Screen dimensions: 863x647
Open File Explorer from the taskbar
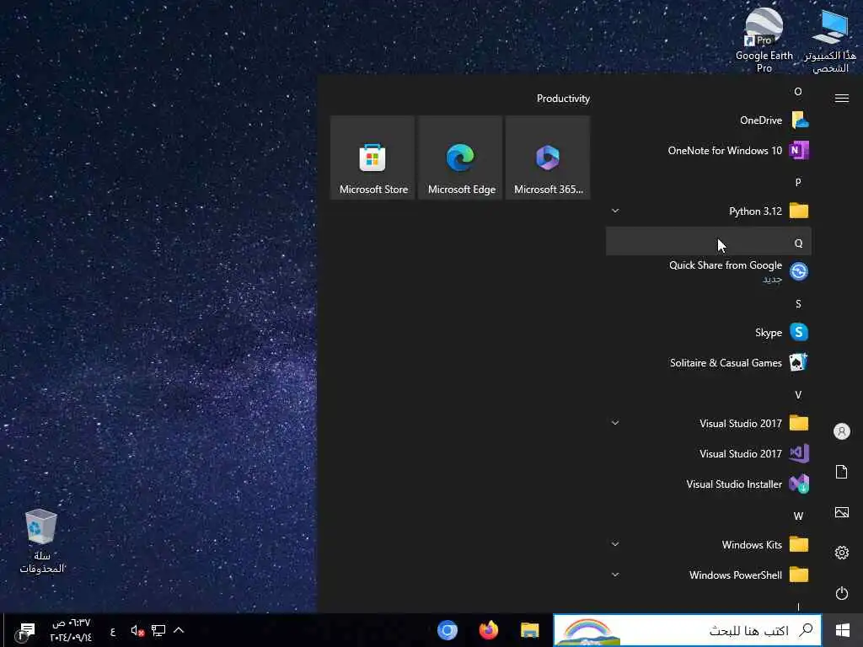tap(529, 630)
